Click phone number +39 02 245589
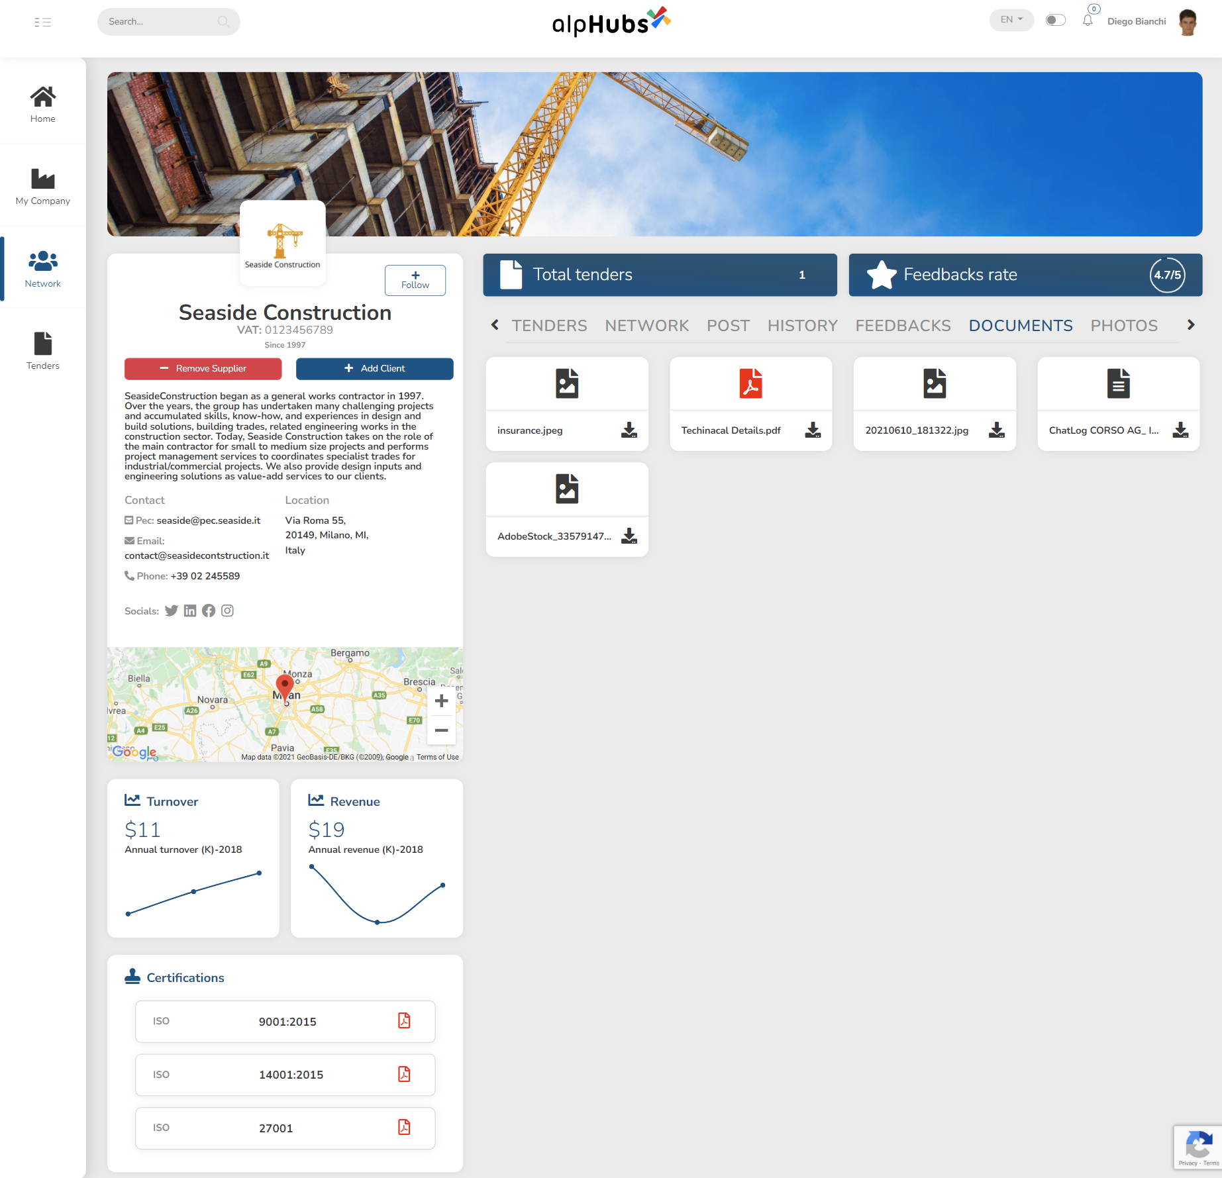This screenshot has height=1178, width=1222. tap(205, 576)
